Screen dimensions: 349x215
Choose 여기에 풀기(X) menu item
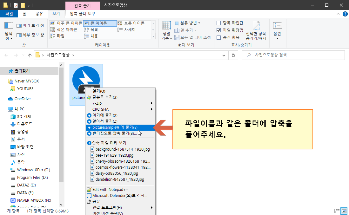120,115
